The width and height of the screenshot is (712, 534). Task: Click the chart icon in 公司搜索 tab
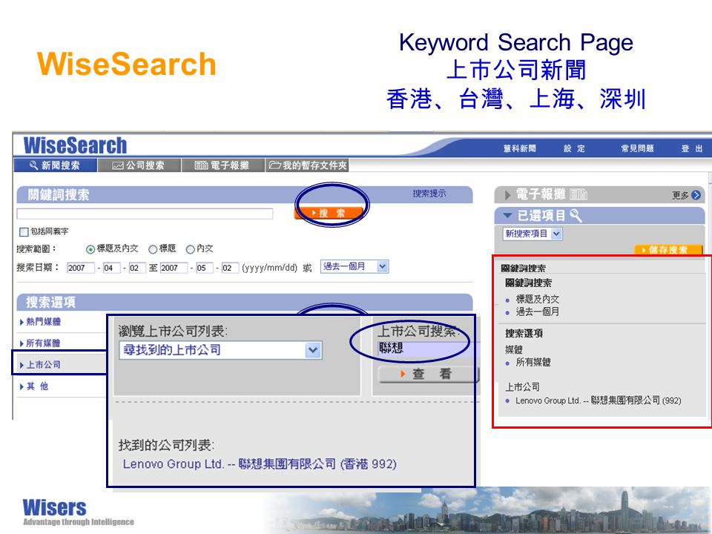pyautogui.click(x=118, y=165)
